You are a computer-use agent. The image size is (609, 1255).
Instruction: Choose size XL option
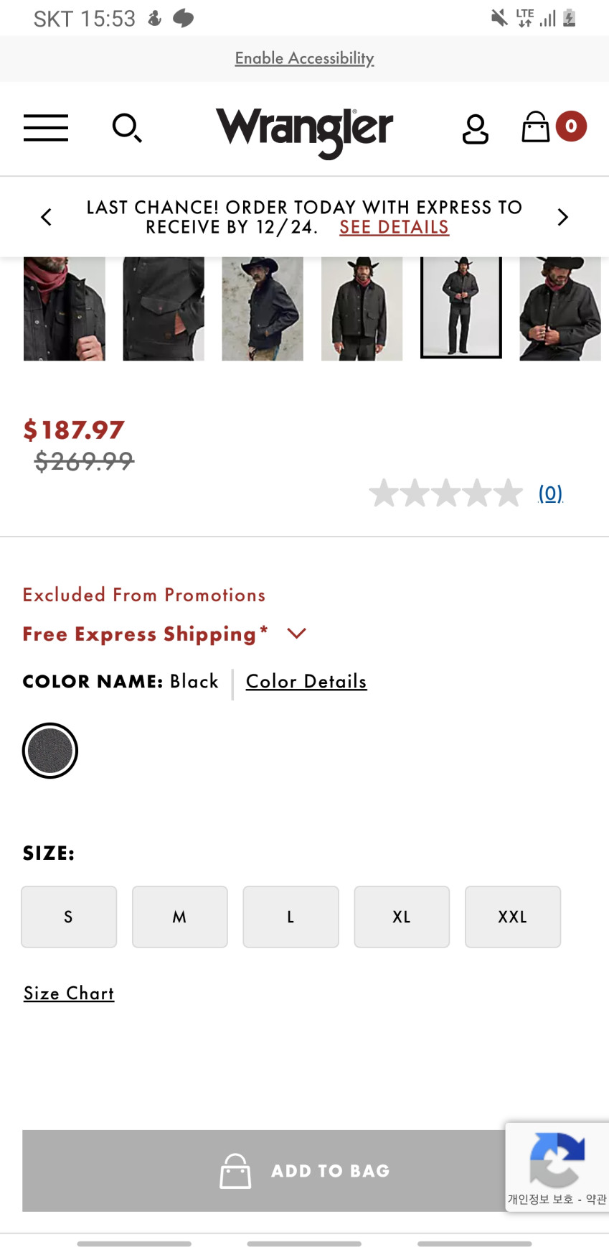402,917
